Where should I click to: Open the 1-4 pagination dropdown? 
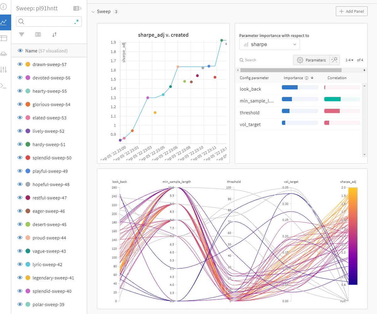point(349,60)
